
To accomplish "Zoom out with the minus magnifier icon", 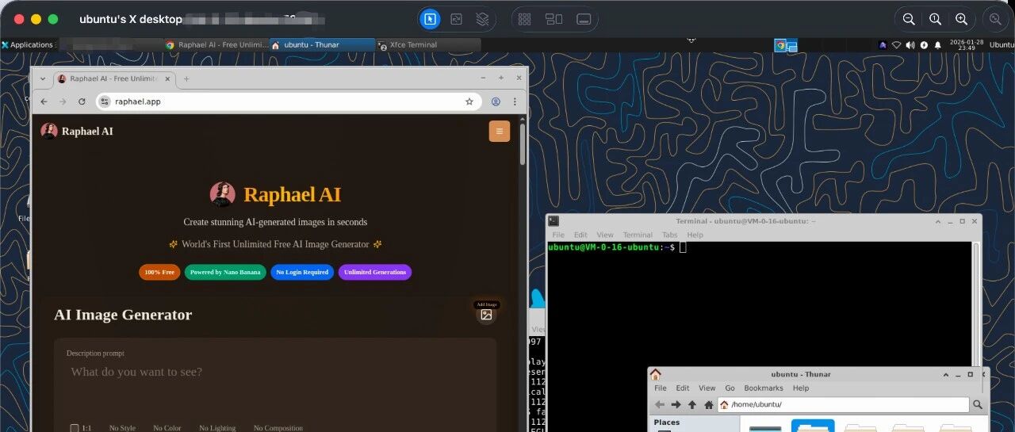I will pos(909,19).
